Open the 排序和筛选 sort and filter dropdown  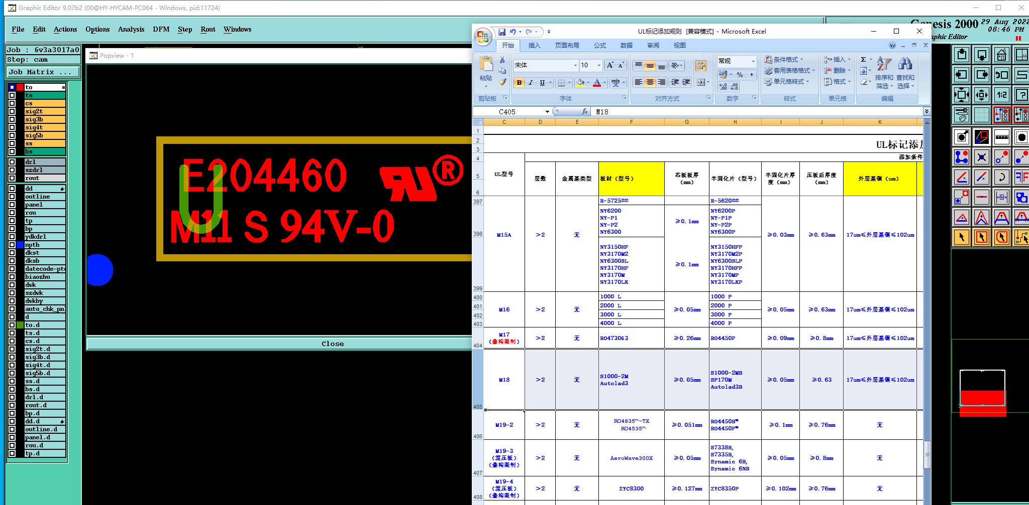click(x=884, y=72)
